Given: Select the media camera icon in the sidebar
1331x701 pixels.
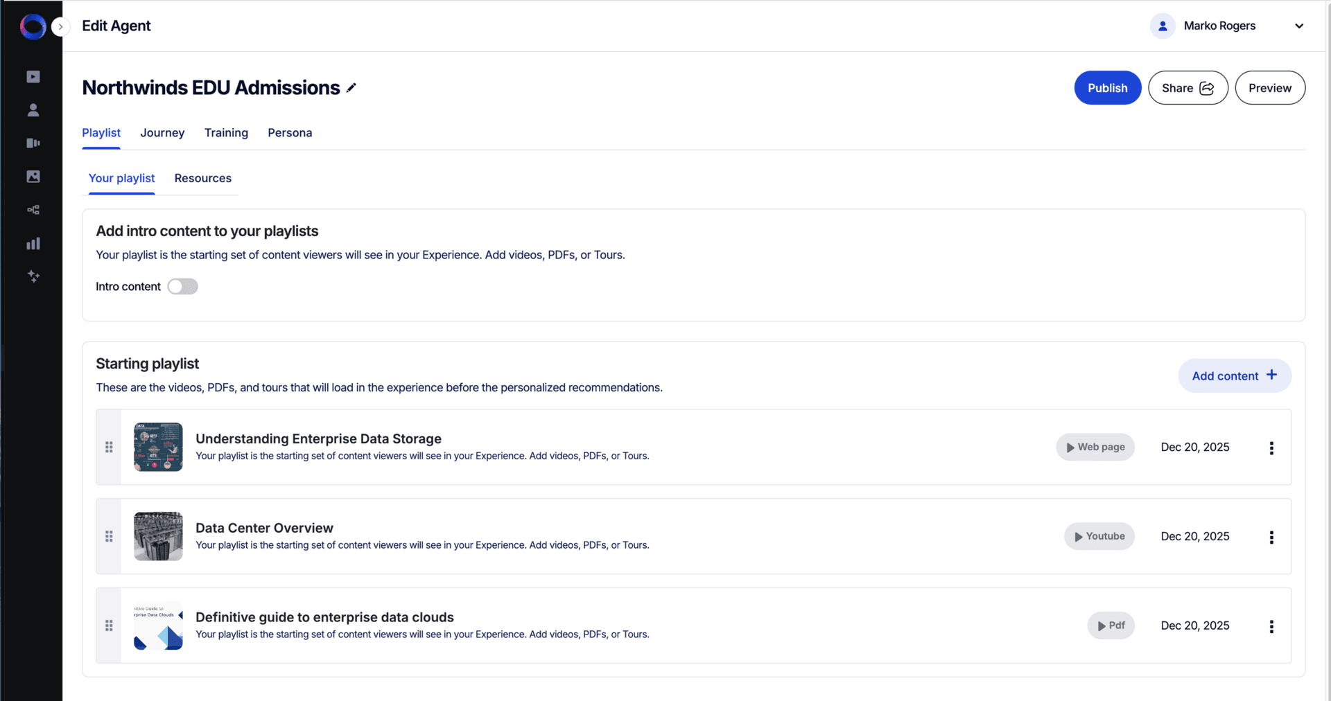Looking at the screenshot, I should click(33, 143).
